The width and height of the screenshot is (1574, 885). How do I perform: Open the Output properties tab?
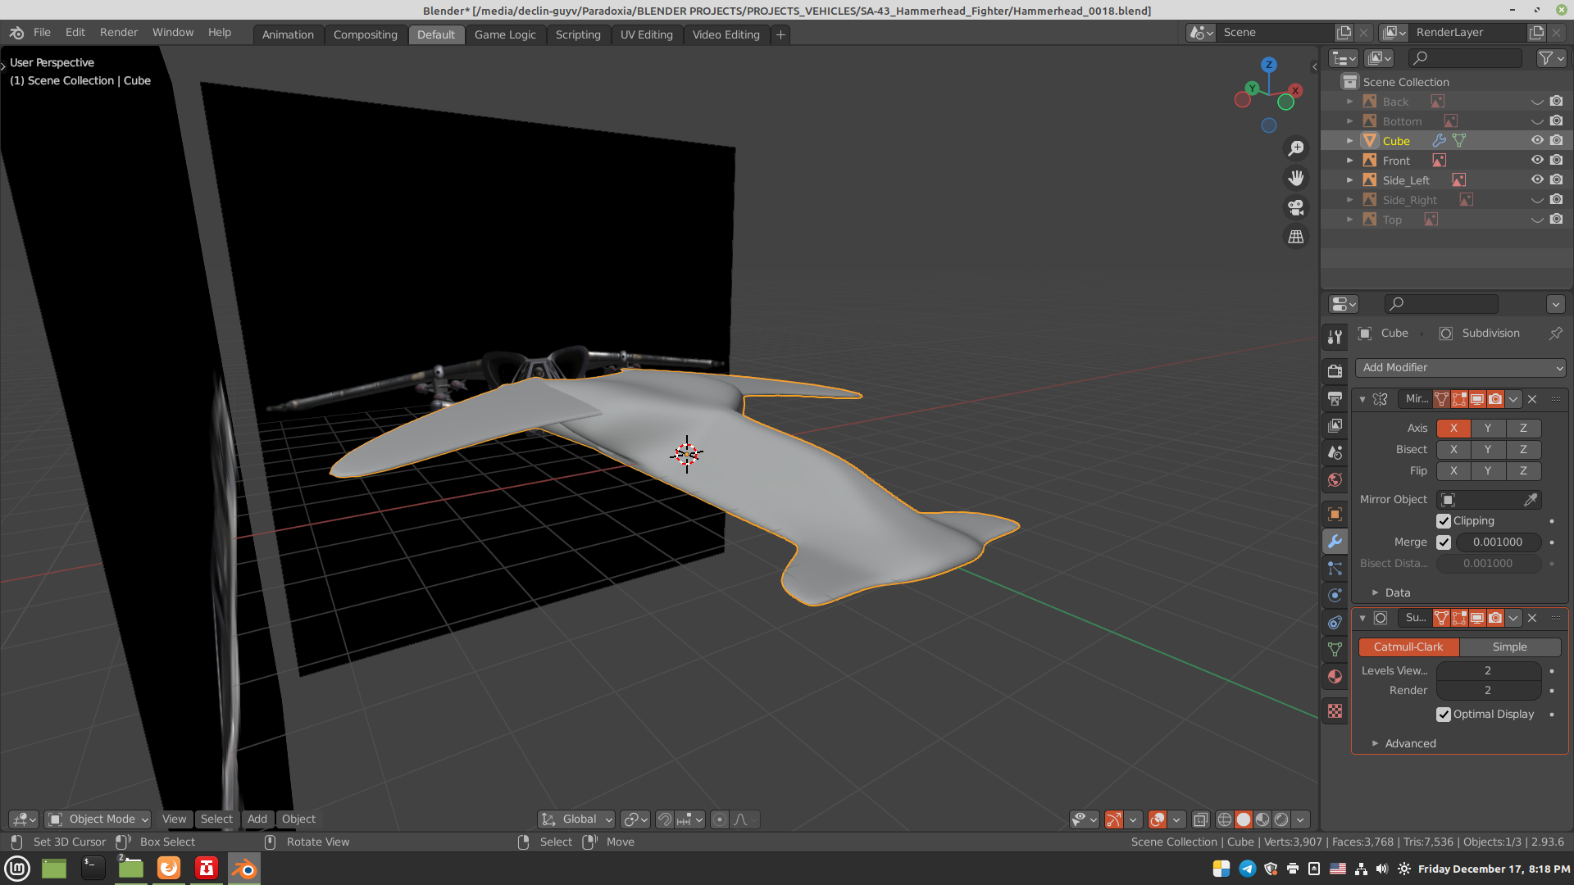(x=1335, y=399)
